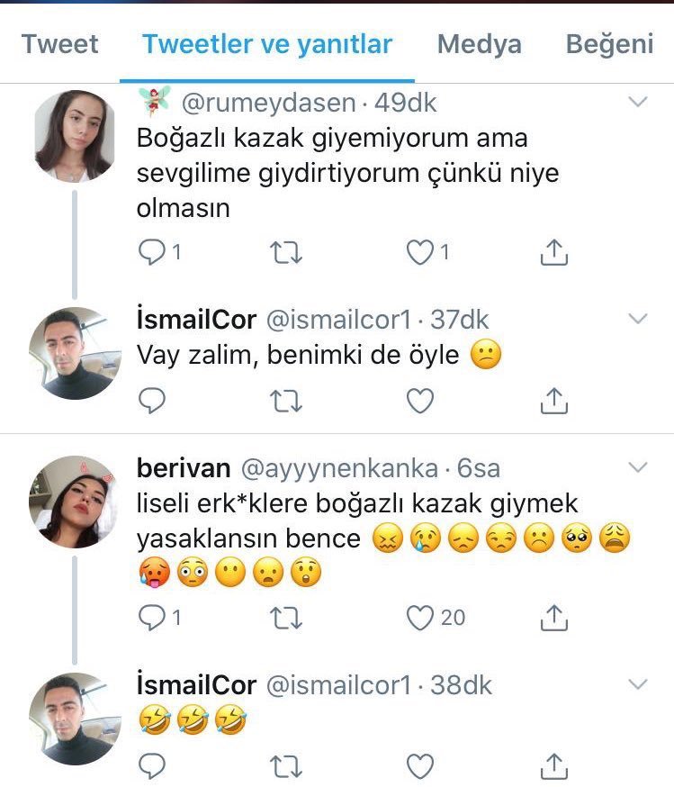Share İsmailCor's laughing emoji tweet
The image size is (674, 787).
coord(554,765)
